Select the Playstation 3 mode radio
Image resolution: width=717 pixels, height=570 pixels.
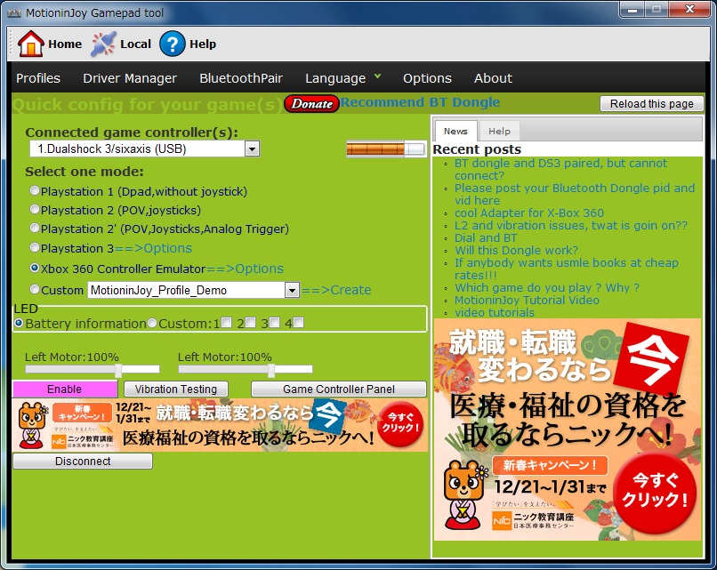click(x=35, y=248)
